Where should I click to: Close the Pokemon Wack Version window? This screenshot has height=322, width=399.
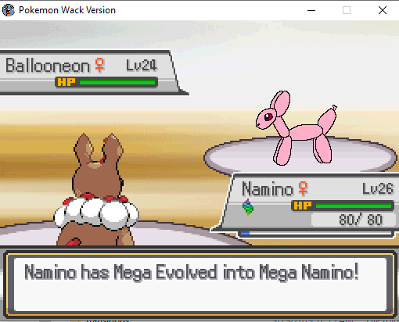(383, 10)
